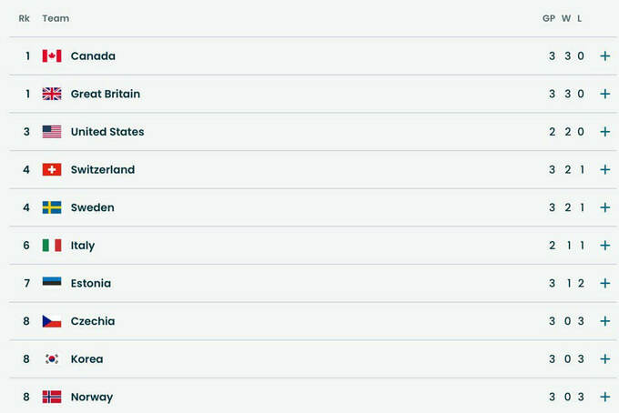Expand the Sweden row with plus

click(x=604, y=207)
